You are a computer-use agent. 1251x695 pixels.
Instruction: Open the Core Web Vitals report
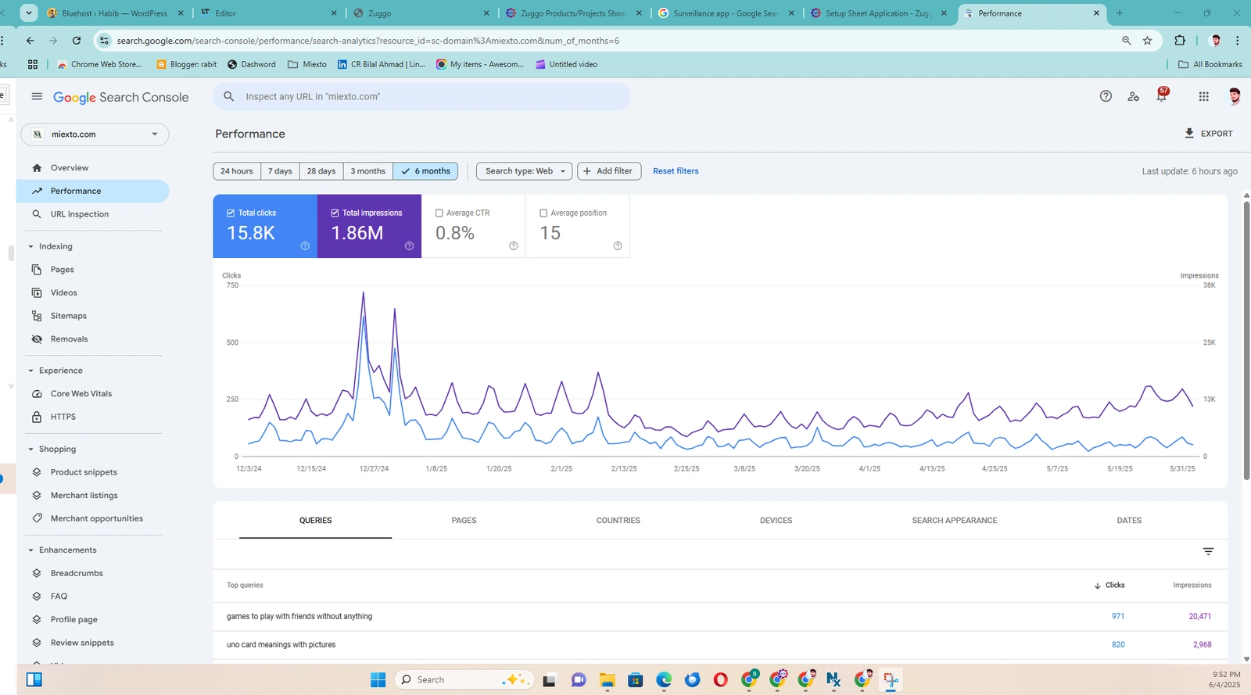pos(93,394)
